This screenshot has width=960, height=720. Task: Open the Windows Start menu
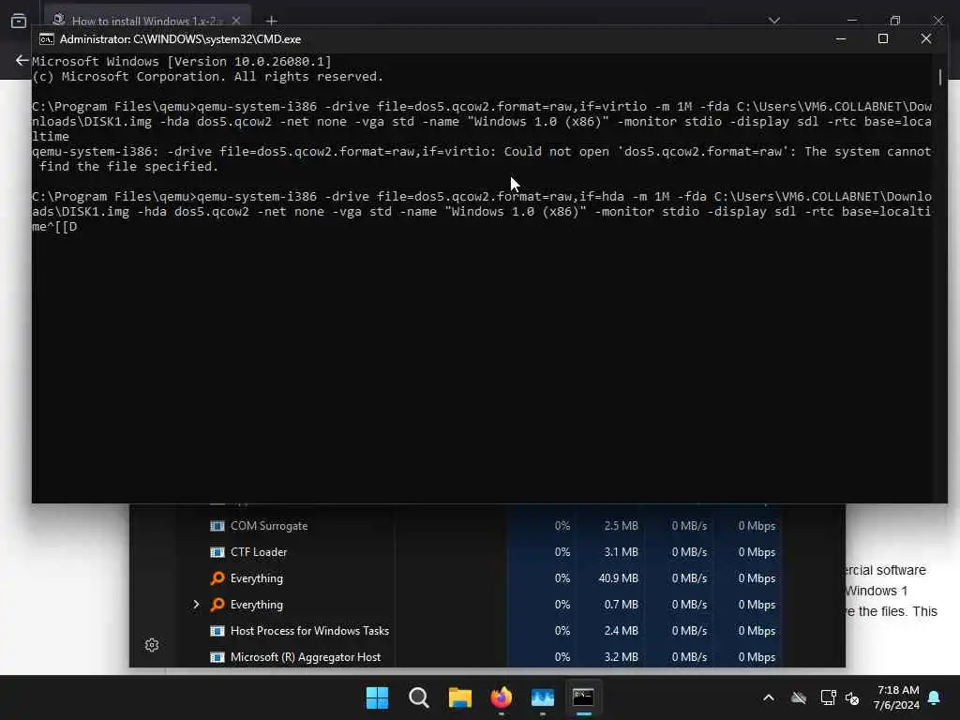coord(377,697)
